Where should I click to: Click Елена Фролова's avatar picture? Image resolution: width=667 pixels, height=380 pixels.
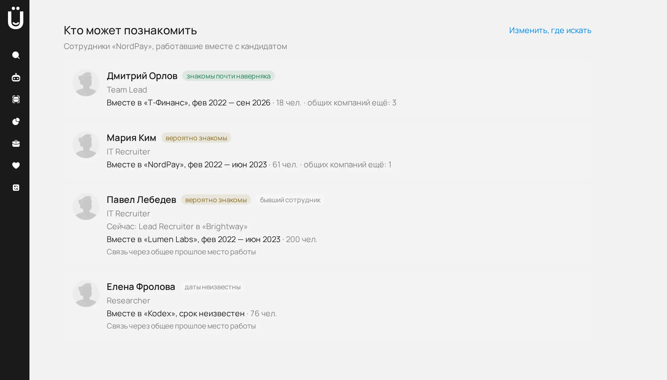86,294
